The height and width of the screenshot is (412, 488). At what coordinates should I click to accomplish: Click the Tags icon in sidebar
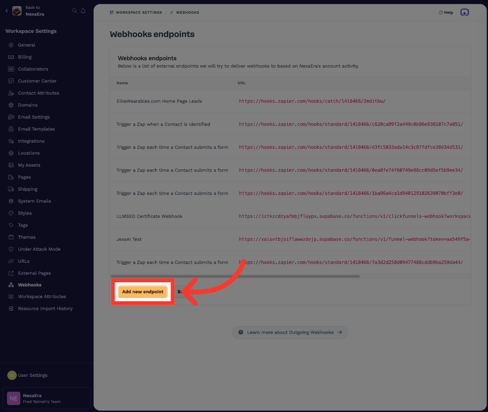coord(11,225)
